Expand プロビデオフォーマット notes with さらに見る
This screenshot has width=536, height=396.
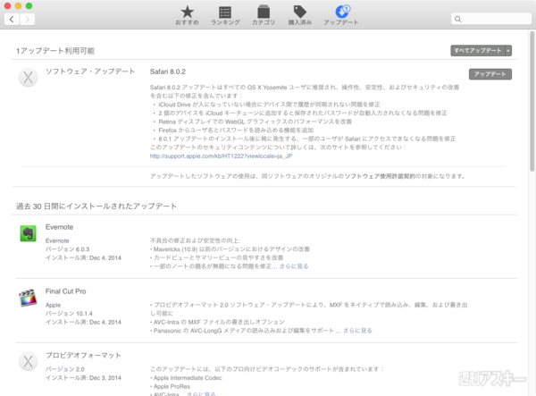(201, 393)
